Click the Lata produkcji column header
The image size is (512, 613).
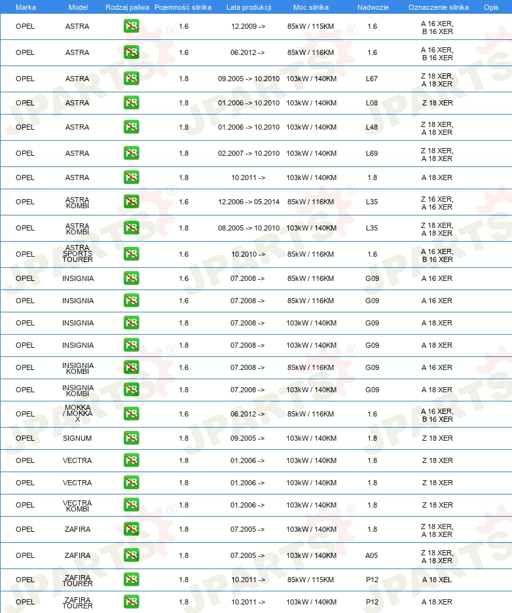249,7
